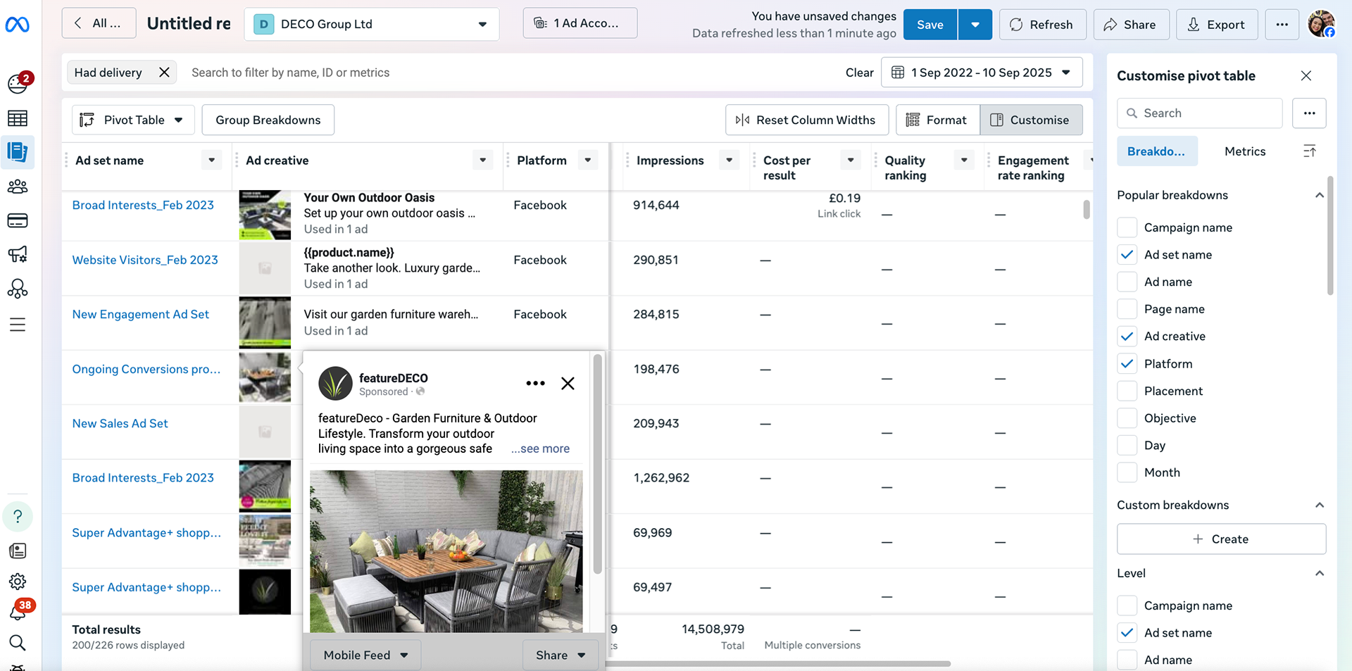Tick the Day breakdown checkbox
This screenshot has height=671, width=1352.
(x=1127, y=446)
